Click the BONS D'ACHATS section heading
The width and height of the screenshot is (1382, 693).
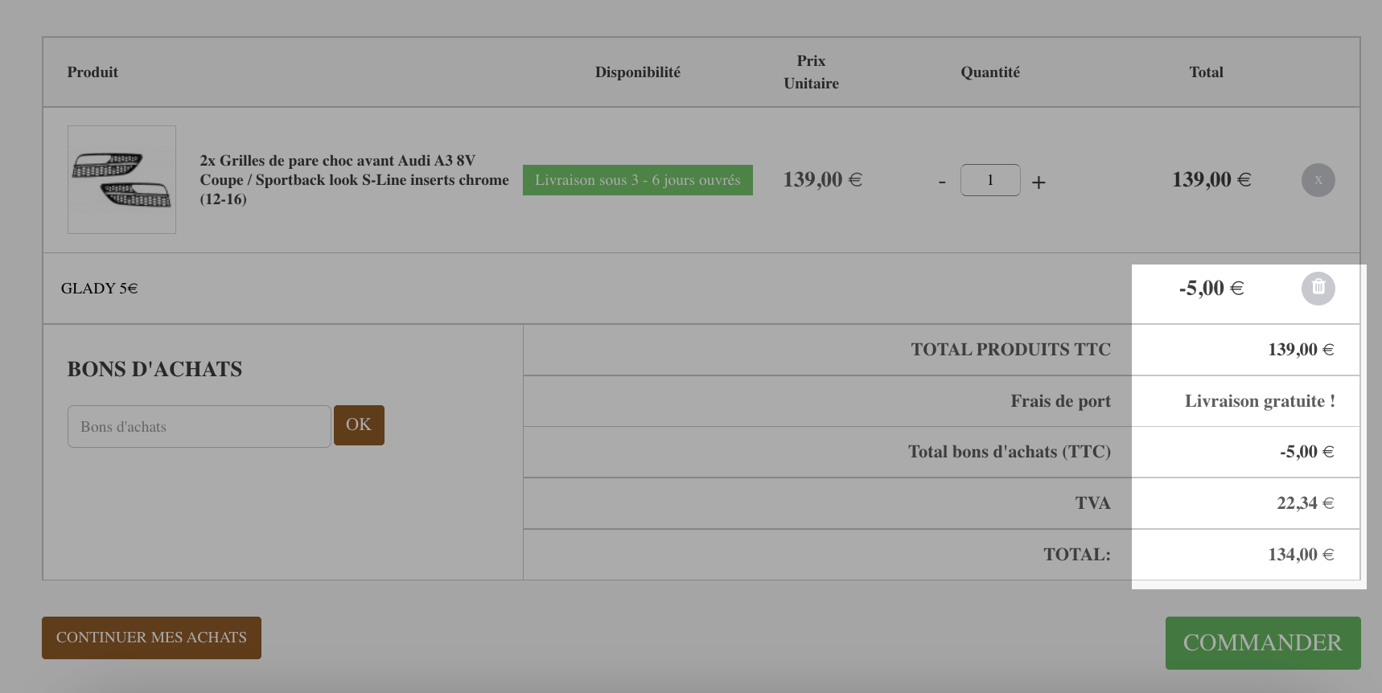pyautogui.click(x=154, y=369)
